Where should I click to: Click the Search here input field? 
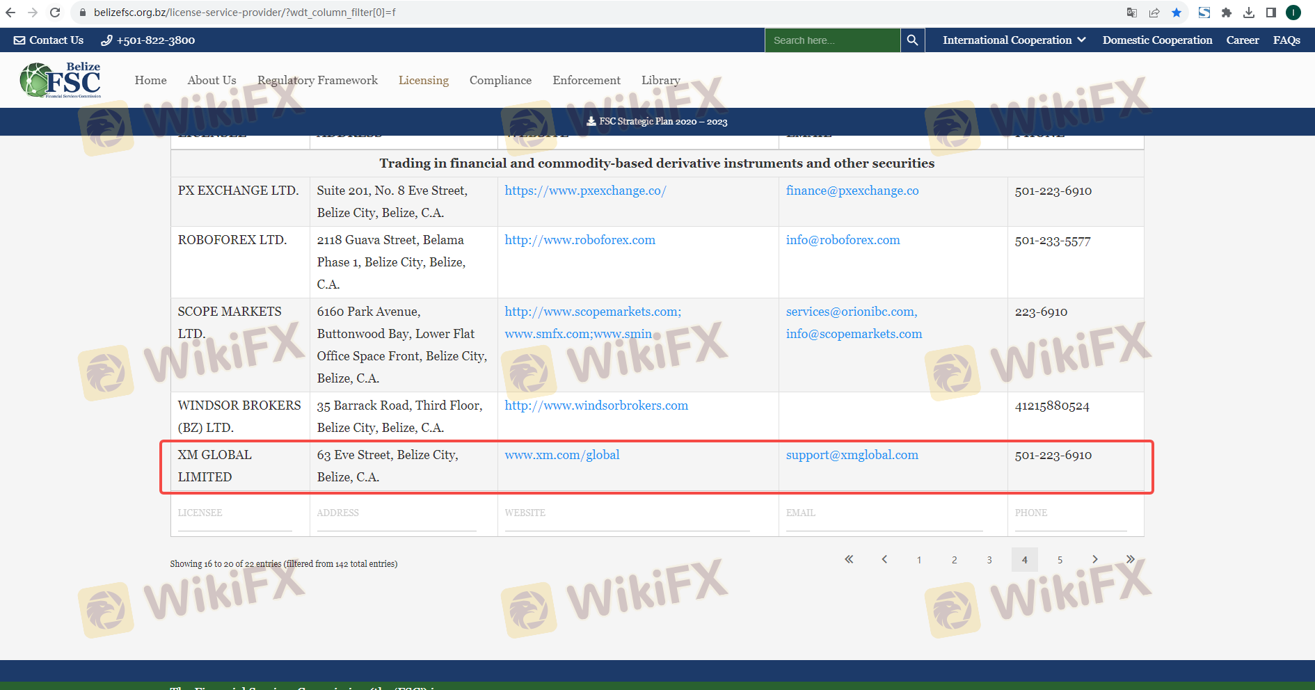pos(832,40)
